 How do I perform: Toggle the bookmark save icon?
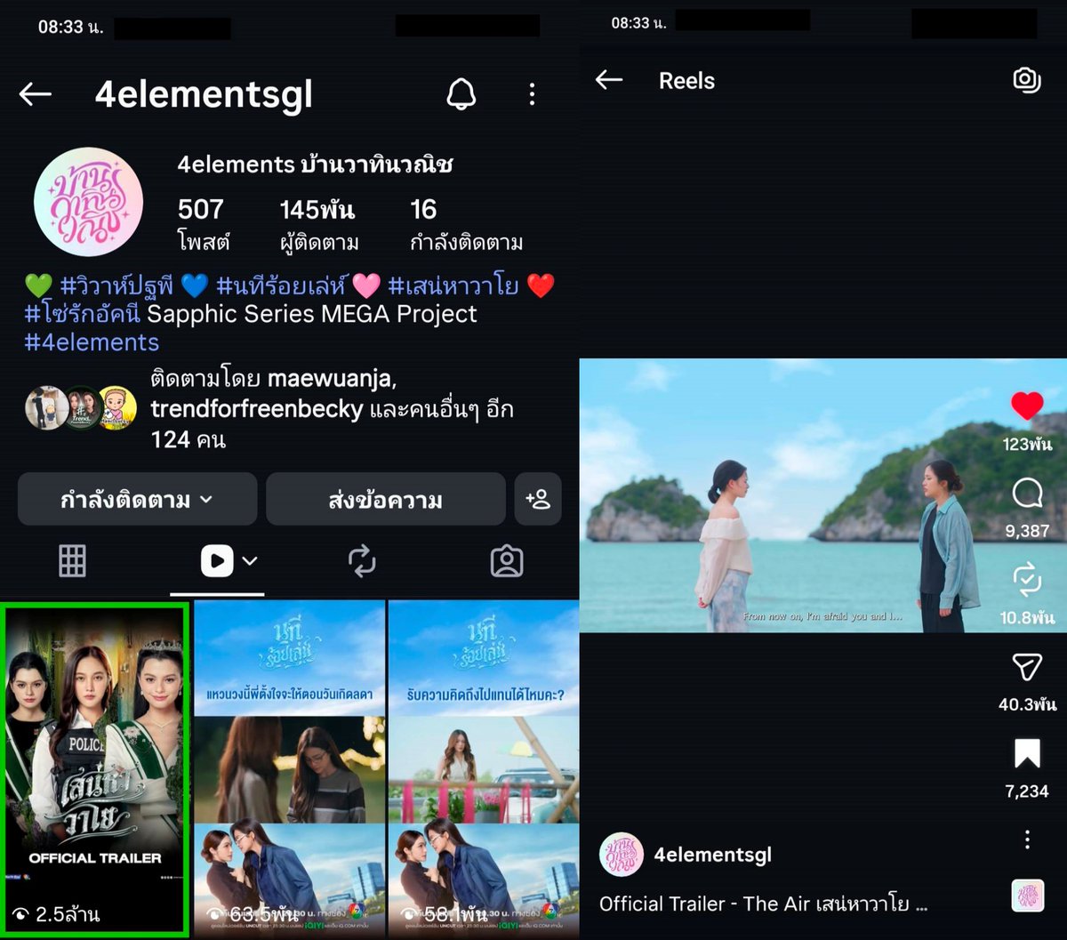1027,754
